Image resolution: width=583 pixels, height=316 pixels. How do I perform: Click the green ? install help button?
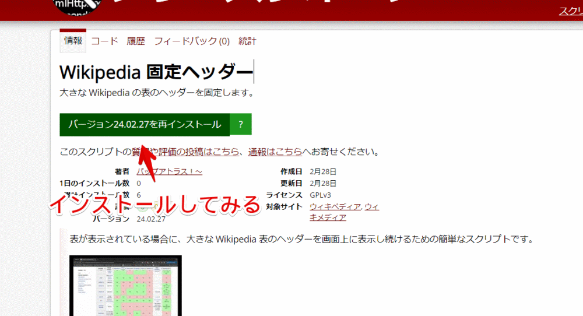pos(241,125)
